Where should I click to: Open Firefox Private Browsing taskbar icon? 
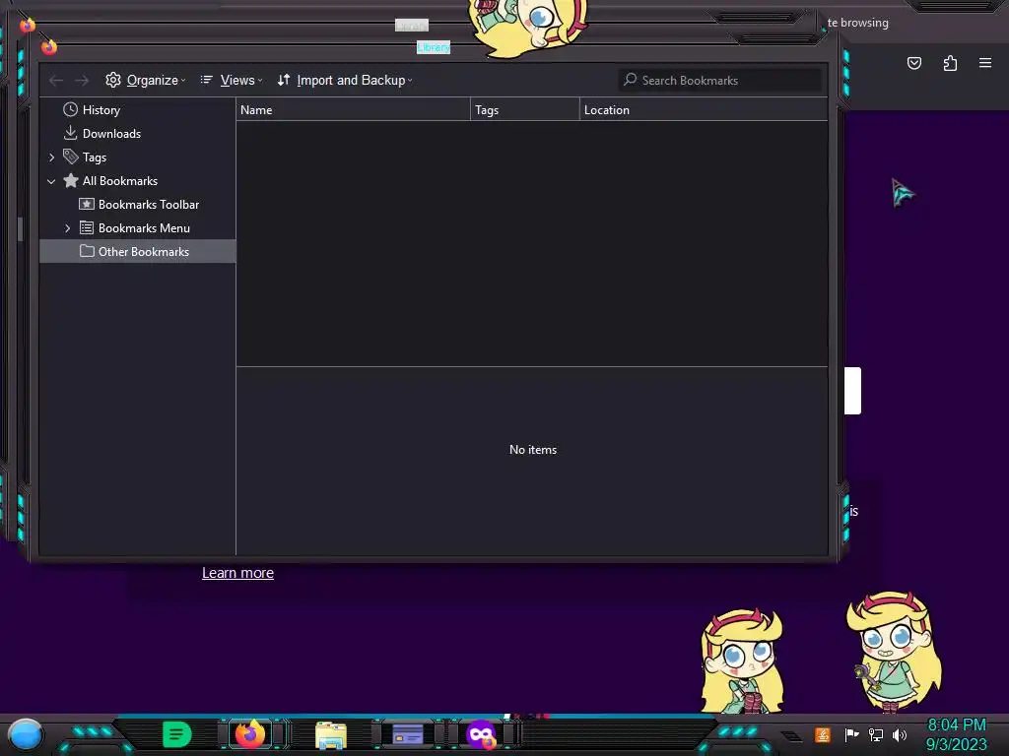(481, 734)
